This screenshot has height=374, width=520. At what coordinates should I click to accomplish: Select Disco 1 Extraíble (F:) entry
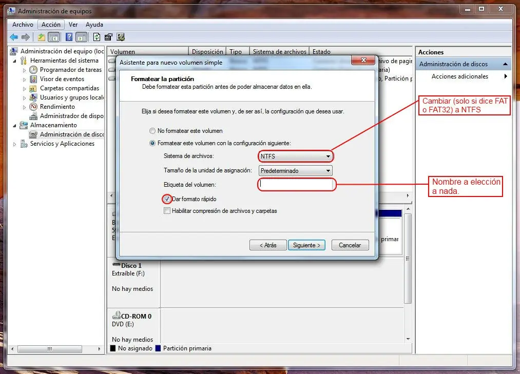[133, 282]
